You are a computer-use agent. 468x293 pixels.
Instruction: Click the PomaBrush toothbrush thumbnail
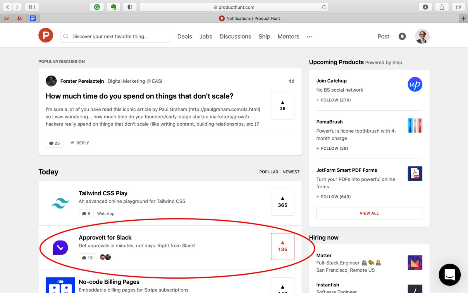coord(415,125)
